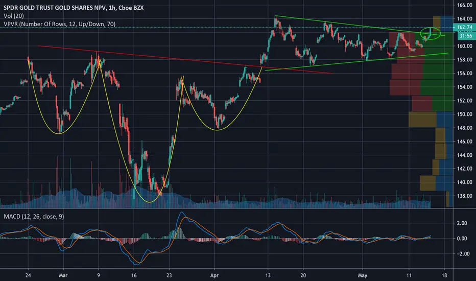Click the 142.00 price axis label

click(464, 169)
